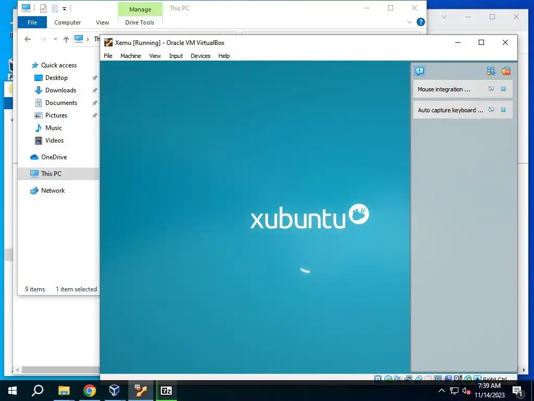
Task: Open VirtualBox Machine menu
Action: click(130, 56)
